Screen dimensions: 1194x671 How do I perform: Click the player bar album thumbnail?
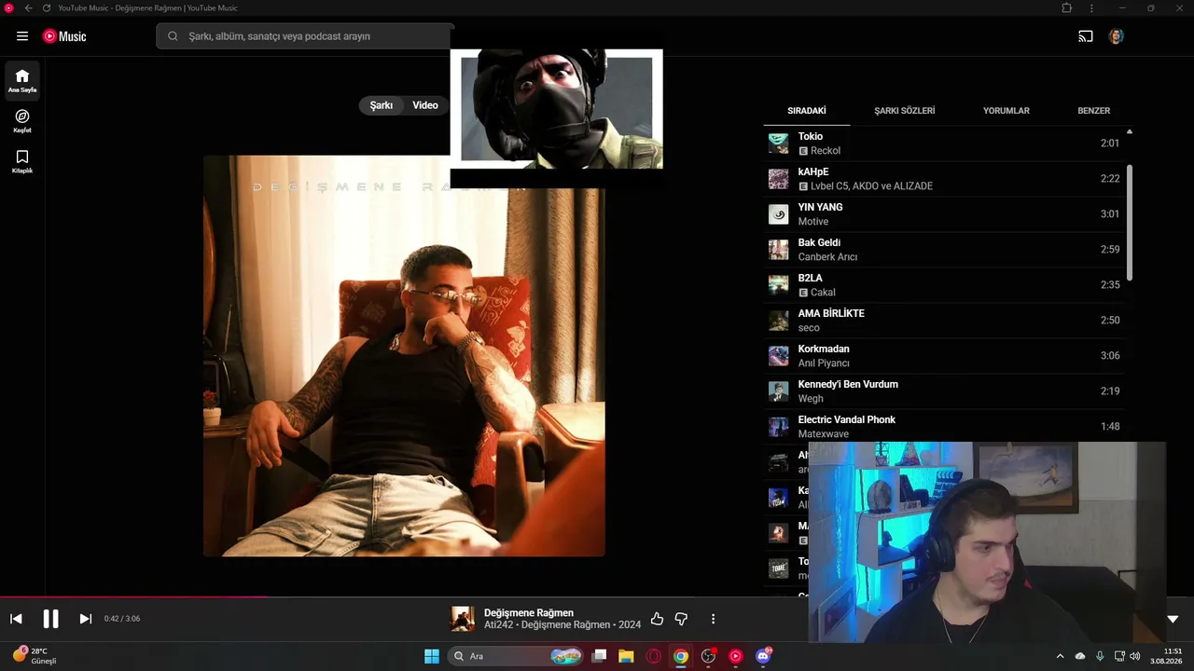(x=463, y=619)
